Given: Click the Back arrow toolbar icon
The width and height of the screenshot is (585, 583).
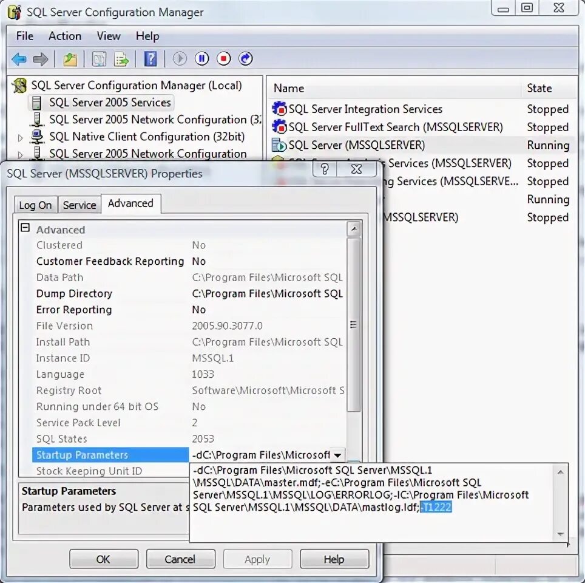Looking at the screenshot, I should point(19,59).
